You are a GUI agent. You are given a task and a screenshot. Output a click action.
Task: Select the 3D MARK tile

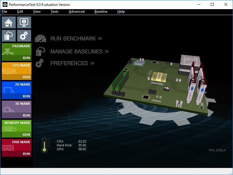17,107
